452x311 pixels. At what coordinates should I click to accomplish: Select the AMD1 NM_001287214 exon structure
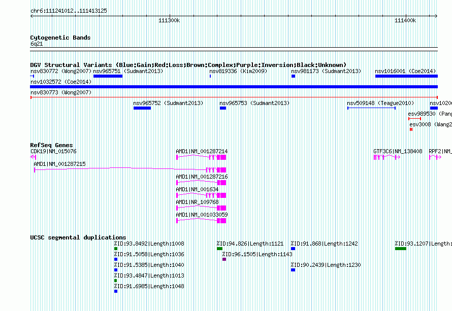201,157
